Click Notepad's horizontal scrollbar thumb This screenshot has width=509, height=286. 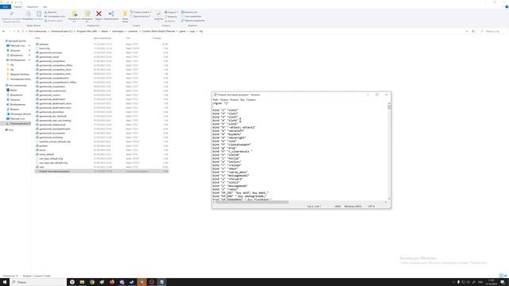(x=252, y=202)
